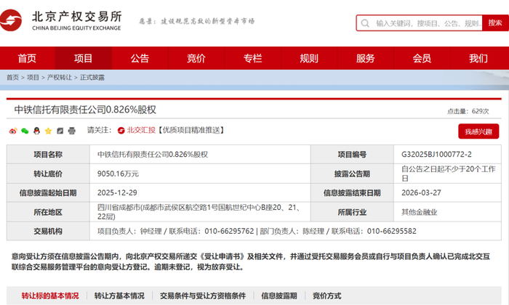Click the 项目名称 table value cell

point(200,154)
